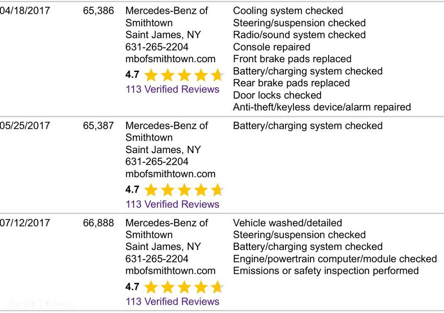Select the 65,386 mileage value
This screenshot has width=444, height=313.
pos(98,11)
